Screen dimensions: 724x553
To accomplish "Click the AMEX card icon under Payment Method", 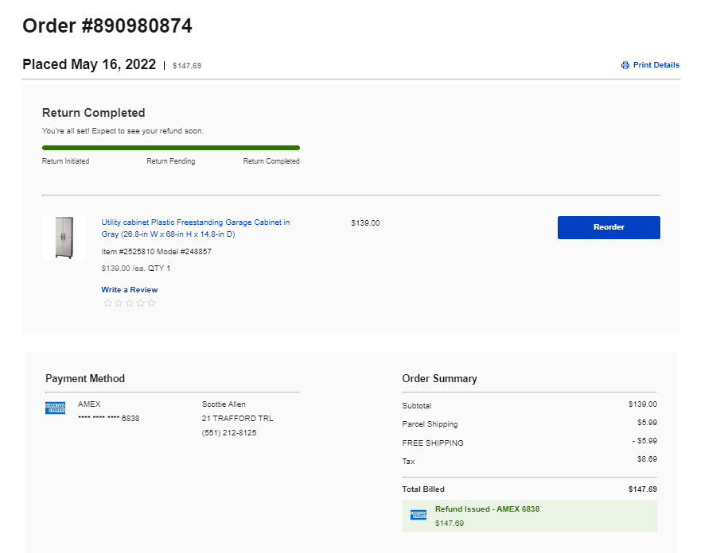I will tap(55, 408).
